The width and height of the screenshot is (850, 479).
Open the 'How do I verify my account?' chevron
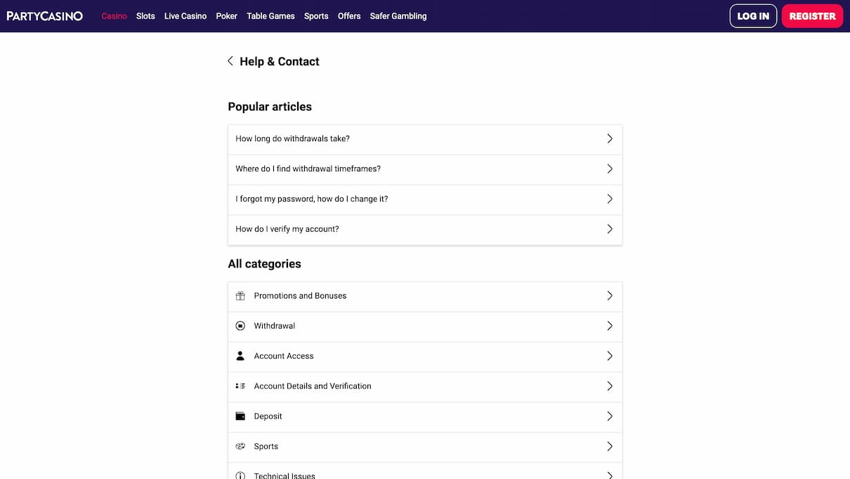[x=609, y=229]
